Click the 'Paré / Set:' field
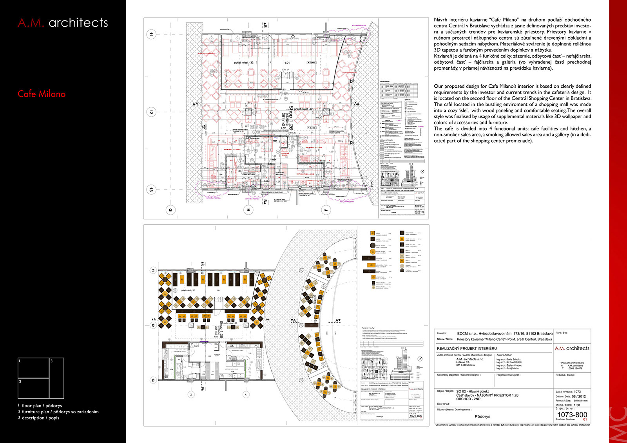The image size is (627, 443). click(573, 336)
